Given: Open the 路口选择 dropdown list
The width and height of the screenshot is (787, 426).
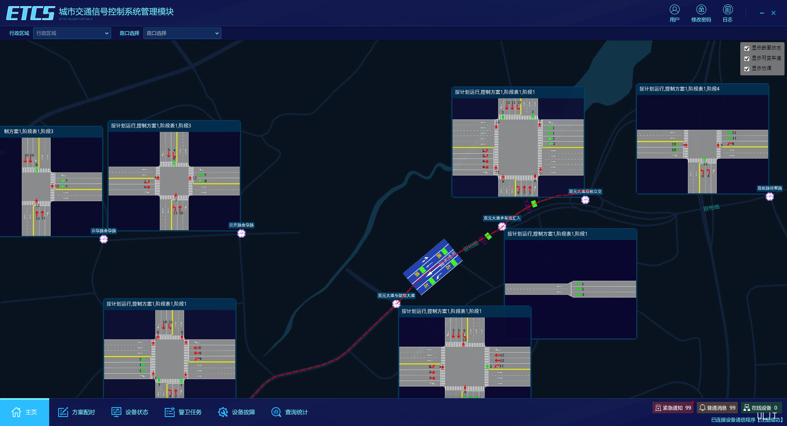Looking at the screenshot, I should point(182,33).
